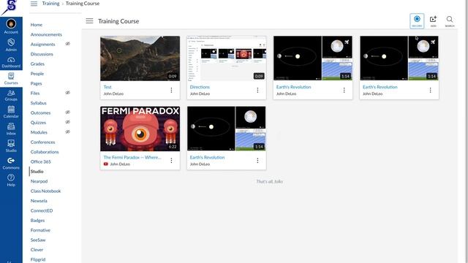468x263 pixels.
Task: Click the Add media icon
Action: pyautogui.click(x=433, y=21)
